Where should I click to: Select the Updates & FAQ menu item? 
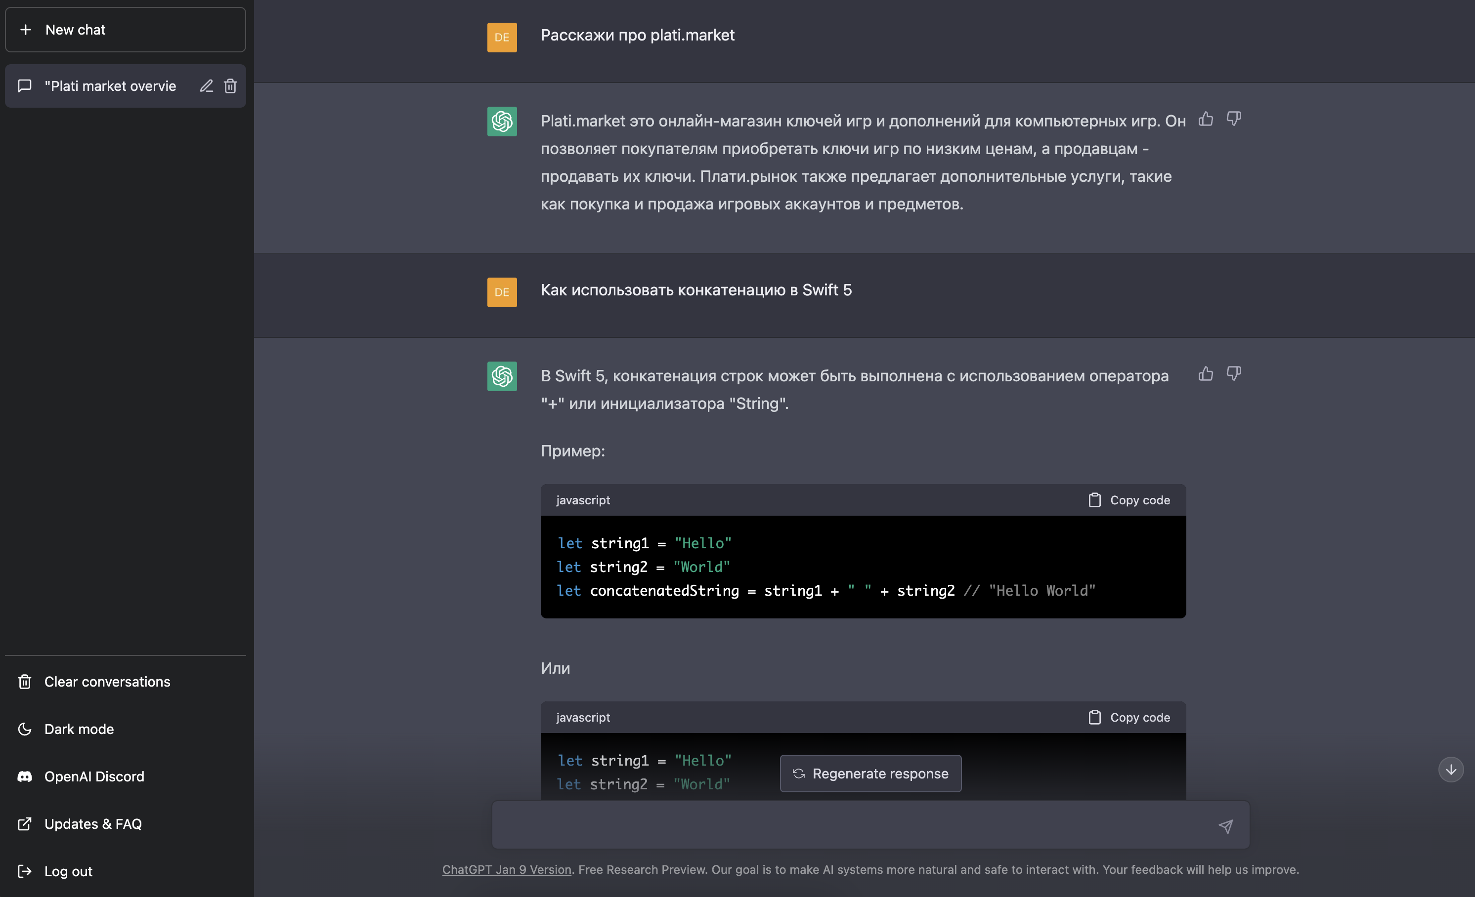coord(93,823)
